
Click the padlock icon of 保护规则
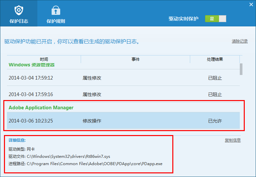click(x=56, y=10)
